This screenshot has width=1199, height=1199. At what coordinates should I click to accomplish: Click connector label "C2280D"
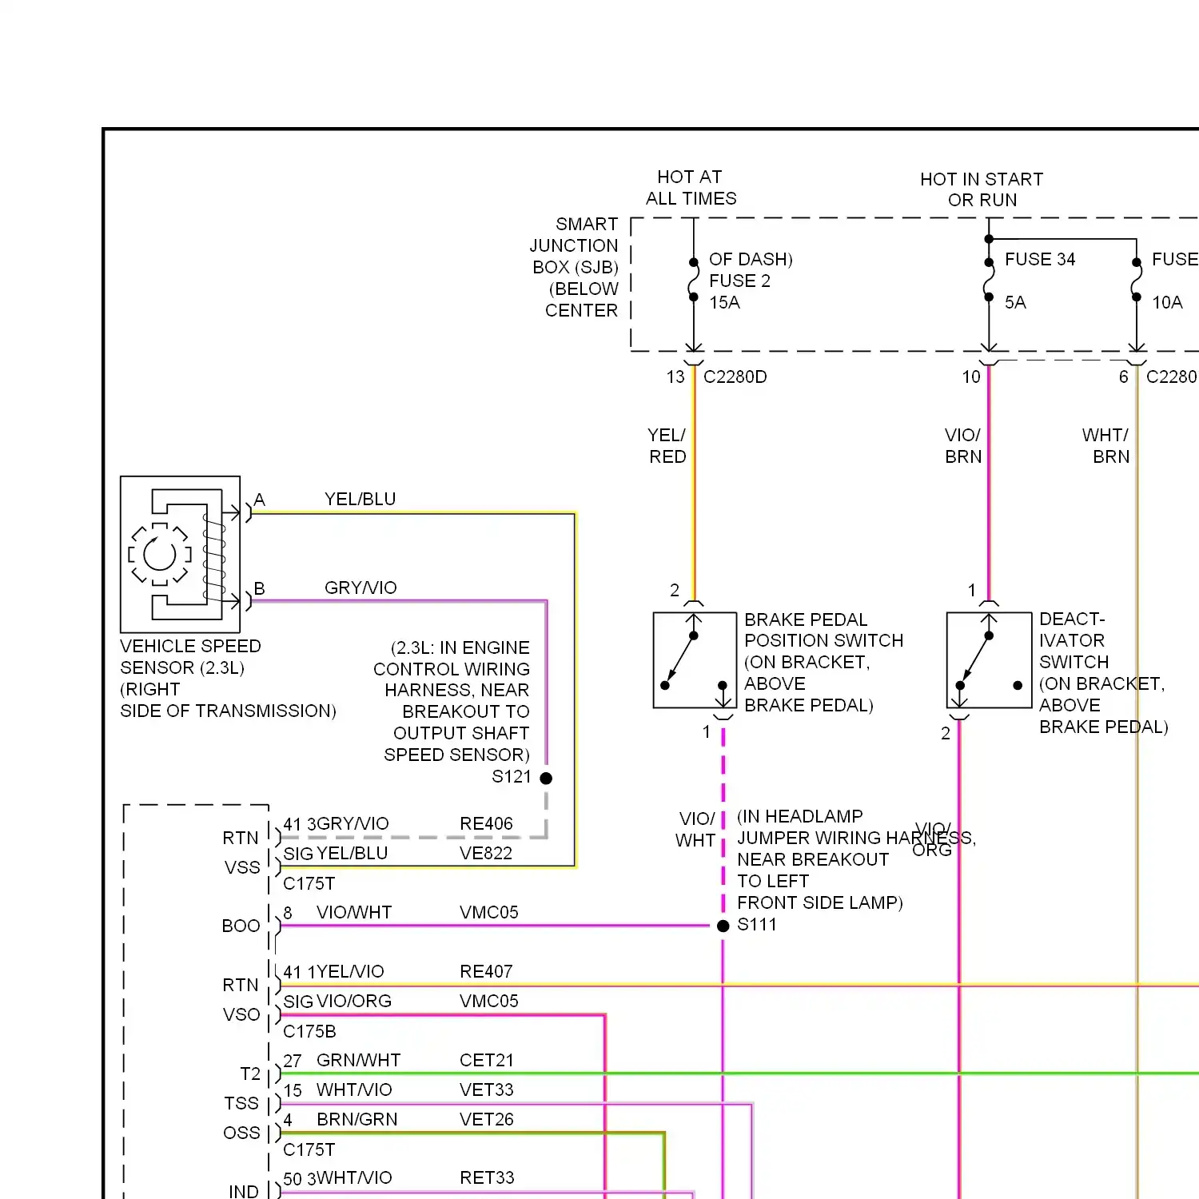point(735,376)
